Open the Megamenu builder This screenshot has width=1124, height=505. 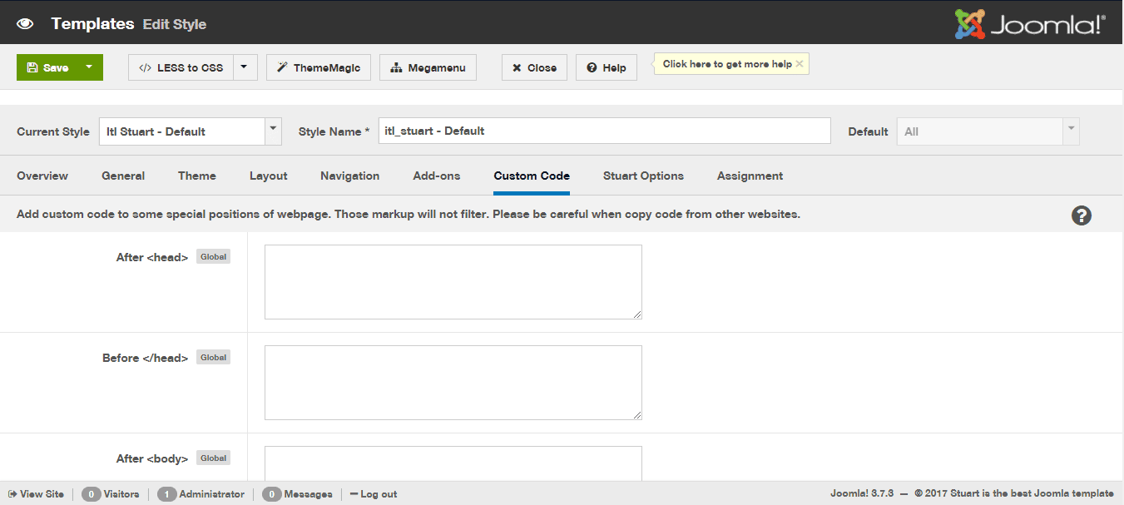tap(428, 67)
